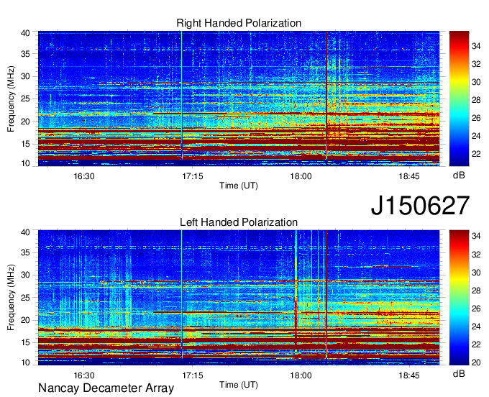Viewport: 489px width, 397px height.
Task: Click the Left Handed Polarization spectrogram plot
Action: pyautogui.click(x=239, y=298)
